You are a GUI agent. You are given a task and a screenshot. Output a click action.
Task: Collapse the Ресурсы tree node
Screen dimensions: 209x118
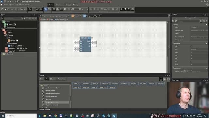pyautogui.click(x=4, y=35)
